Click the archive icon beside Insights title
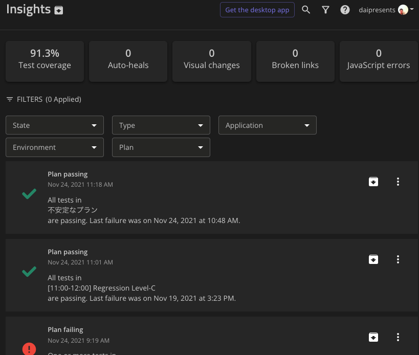Image resolution: width=419 pixels, height=355 pixels. coord(59,11)
